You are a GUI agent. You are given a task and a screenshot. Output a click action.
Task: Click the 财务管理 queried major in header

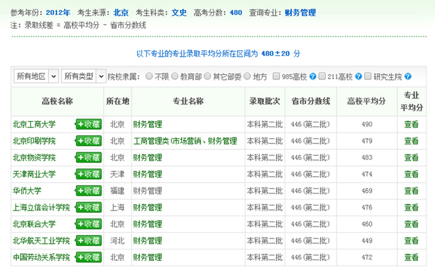point(300,12)
